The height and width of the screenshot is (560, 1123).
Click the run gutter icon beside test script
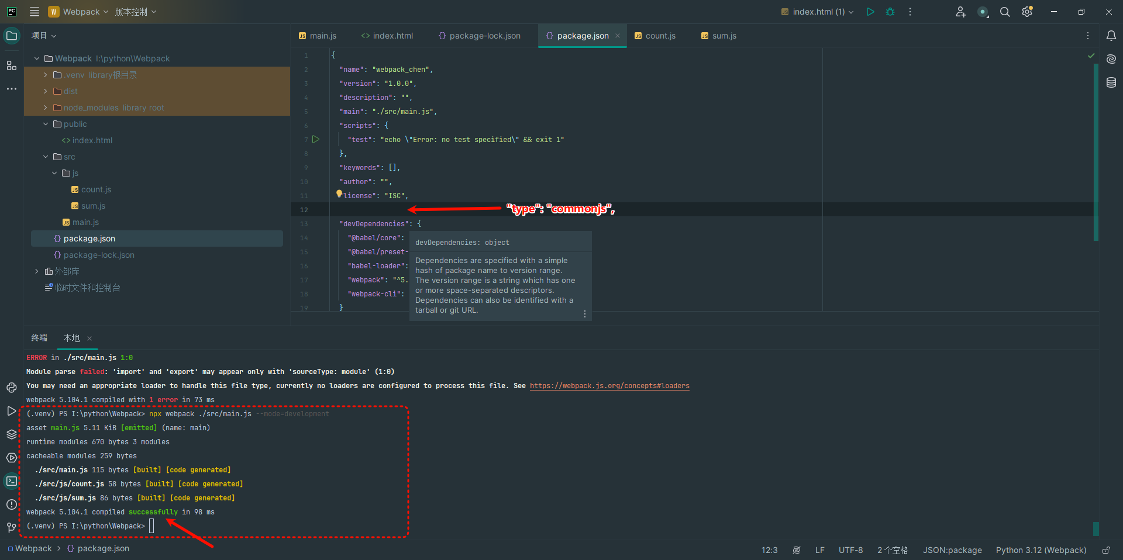[x=316, y=139]
